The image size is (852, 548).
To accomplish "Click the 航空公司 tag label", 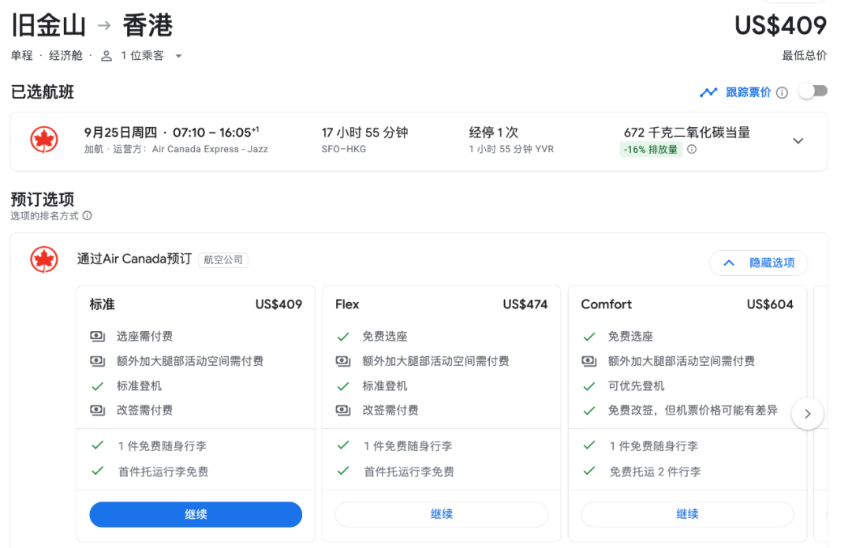I will click(x=223, y=259).
